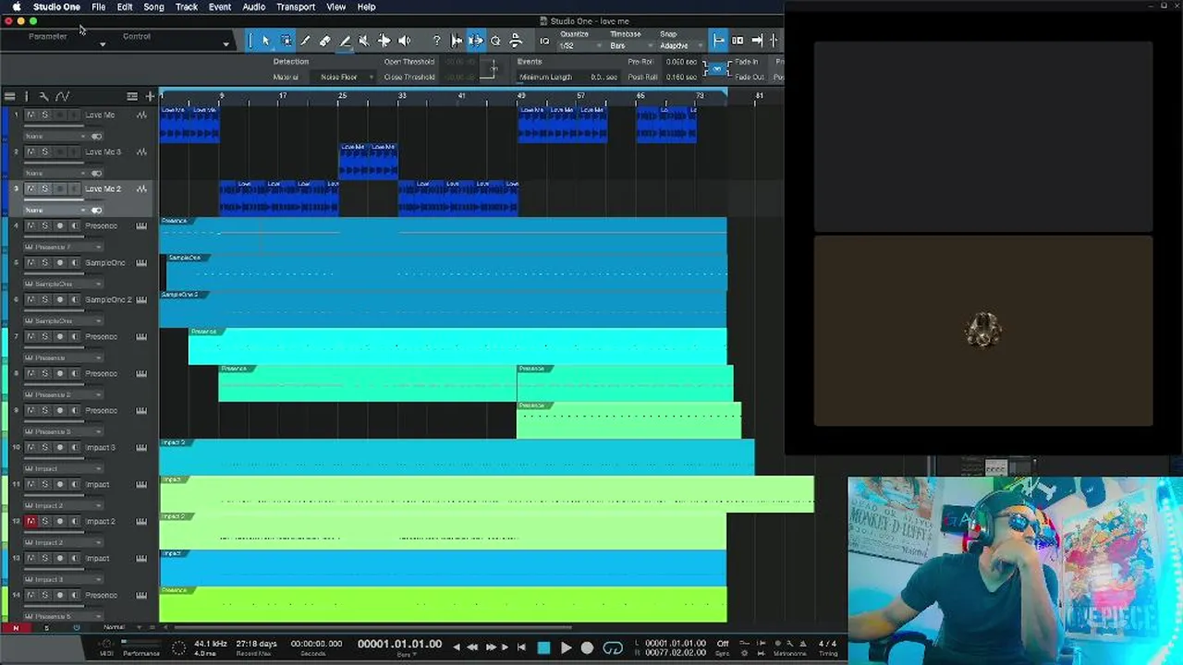The height and width of the screenshot is (665, 1183).
Task: Click the 00001.01.01.00 position display
Action: point(399,644)
